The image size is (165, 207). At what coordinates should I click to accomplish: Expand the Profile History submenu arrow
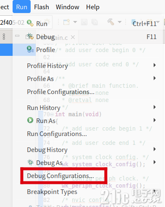[x=155, y=65]
